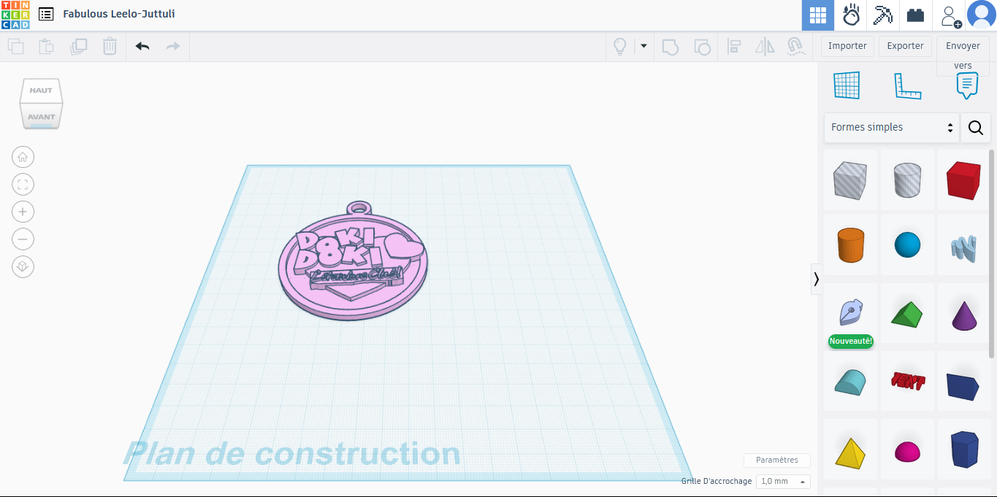Toggle the show all lightbulb icon
Screen dimensions: 997x497
pos(620,47)
